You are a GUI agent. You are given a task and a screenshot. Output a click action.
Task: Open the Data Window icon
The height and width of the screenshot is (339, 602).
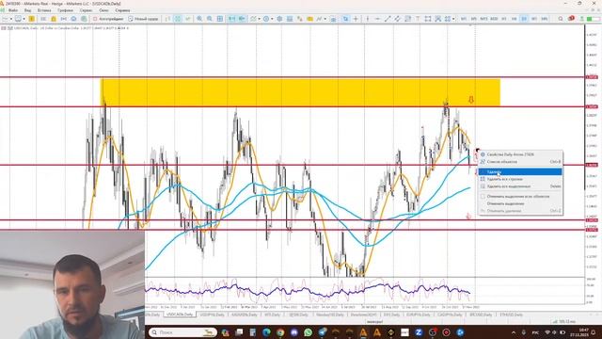coord(43,19)
